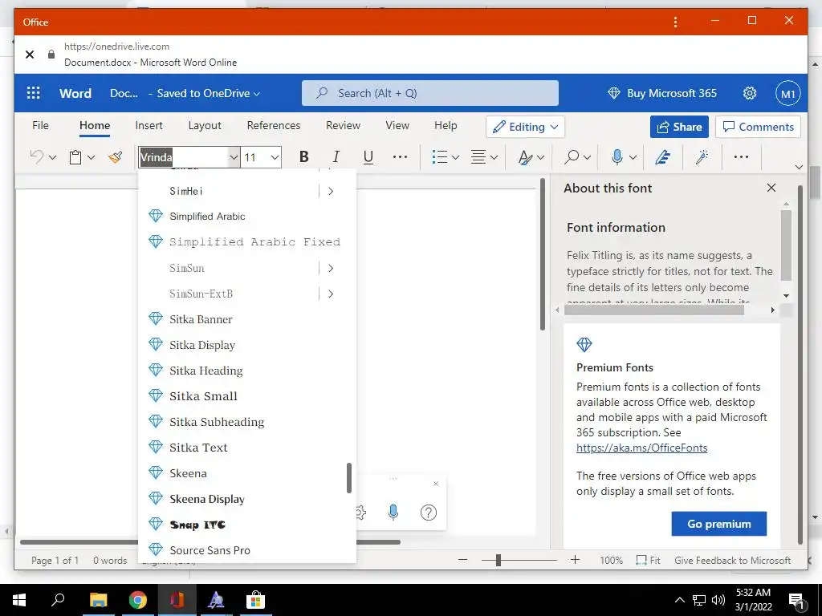Click the paragraph alignment icon
Viewport: 822px width, 616px height.
[x=478, y=156]
